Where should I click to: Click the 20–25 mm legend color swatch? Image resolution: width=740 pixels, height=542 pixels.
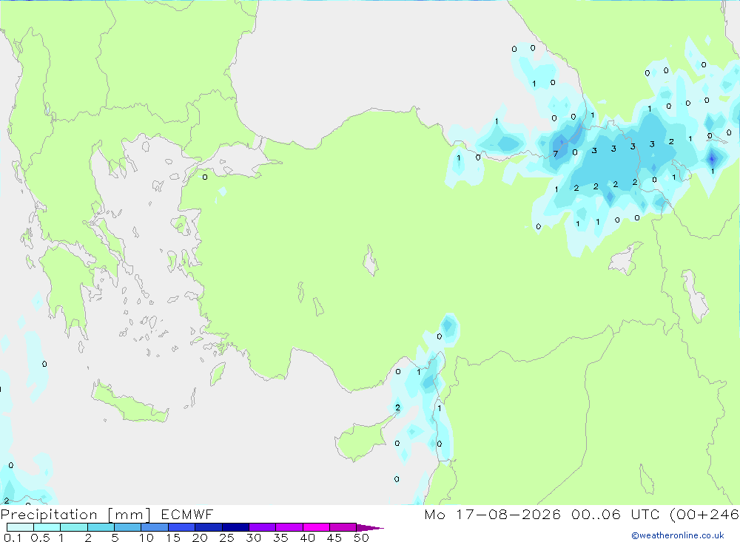click(x=209, y=527)
